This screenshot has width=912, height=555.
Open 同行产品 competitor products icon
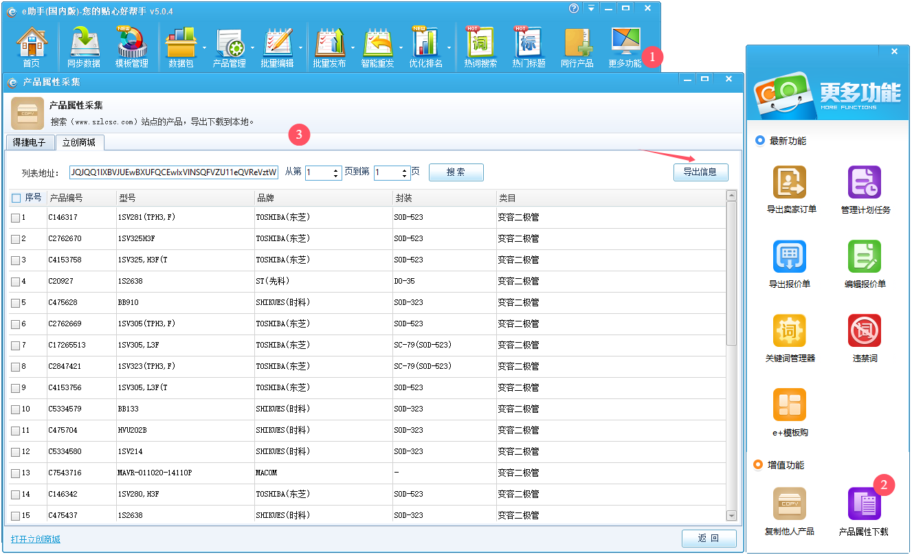click(x=577, y=47)
